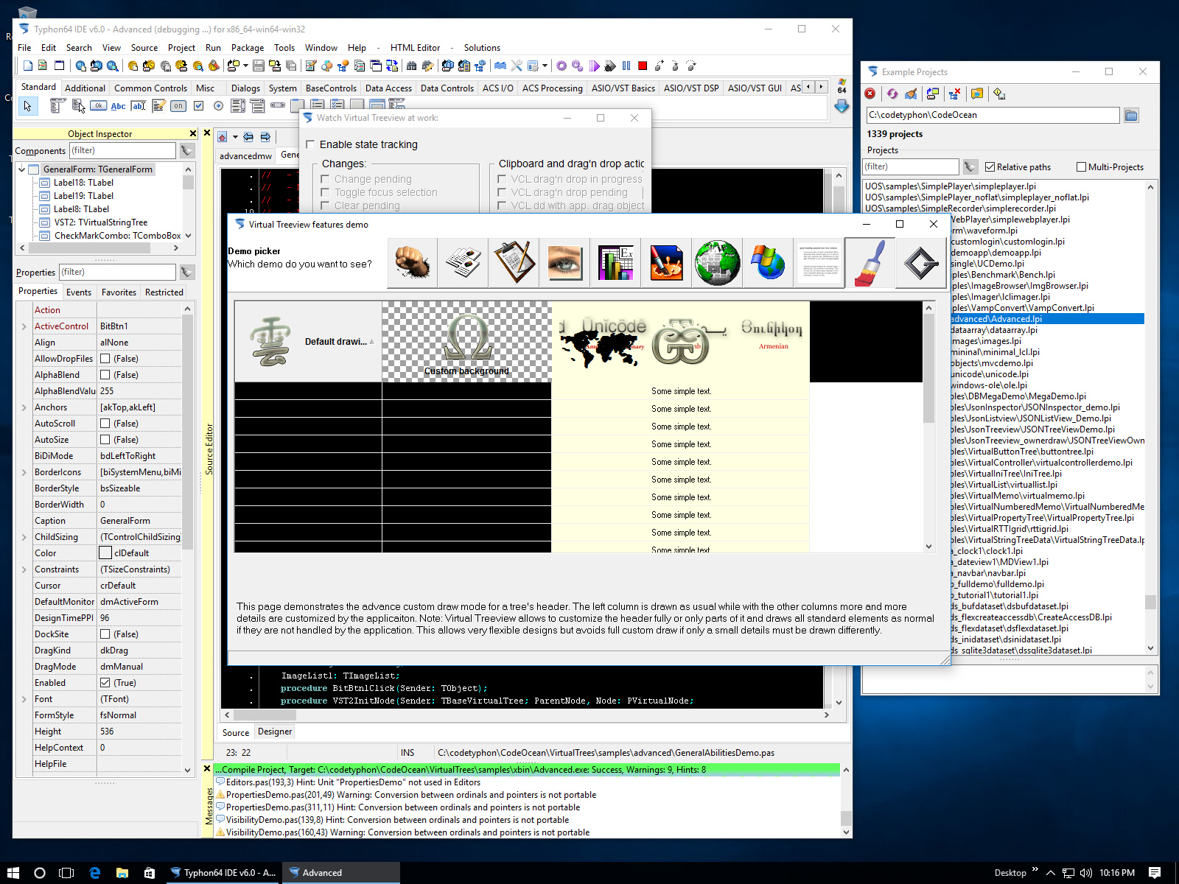Expand the Anchors property

(x=24, y=407)
